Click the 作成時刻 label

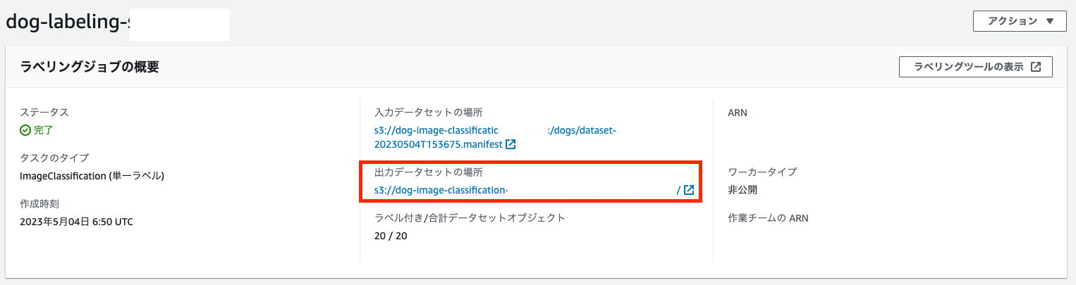[x=39, y=204]
